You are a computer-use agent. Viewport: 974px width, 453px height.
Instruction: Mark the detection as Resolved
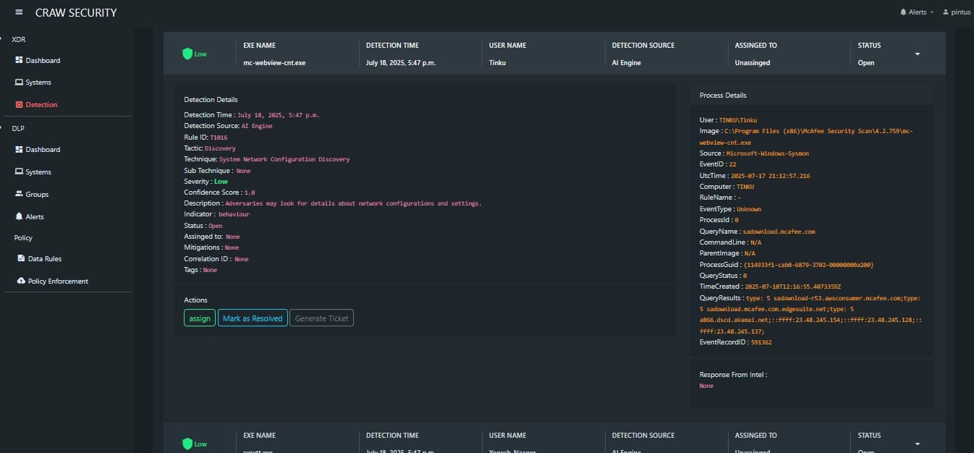[x=252, y=318]
